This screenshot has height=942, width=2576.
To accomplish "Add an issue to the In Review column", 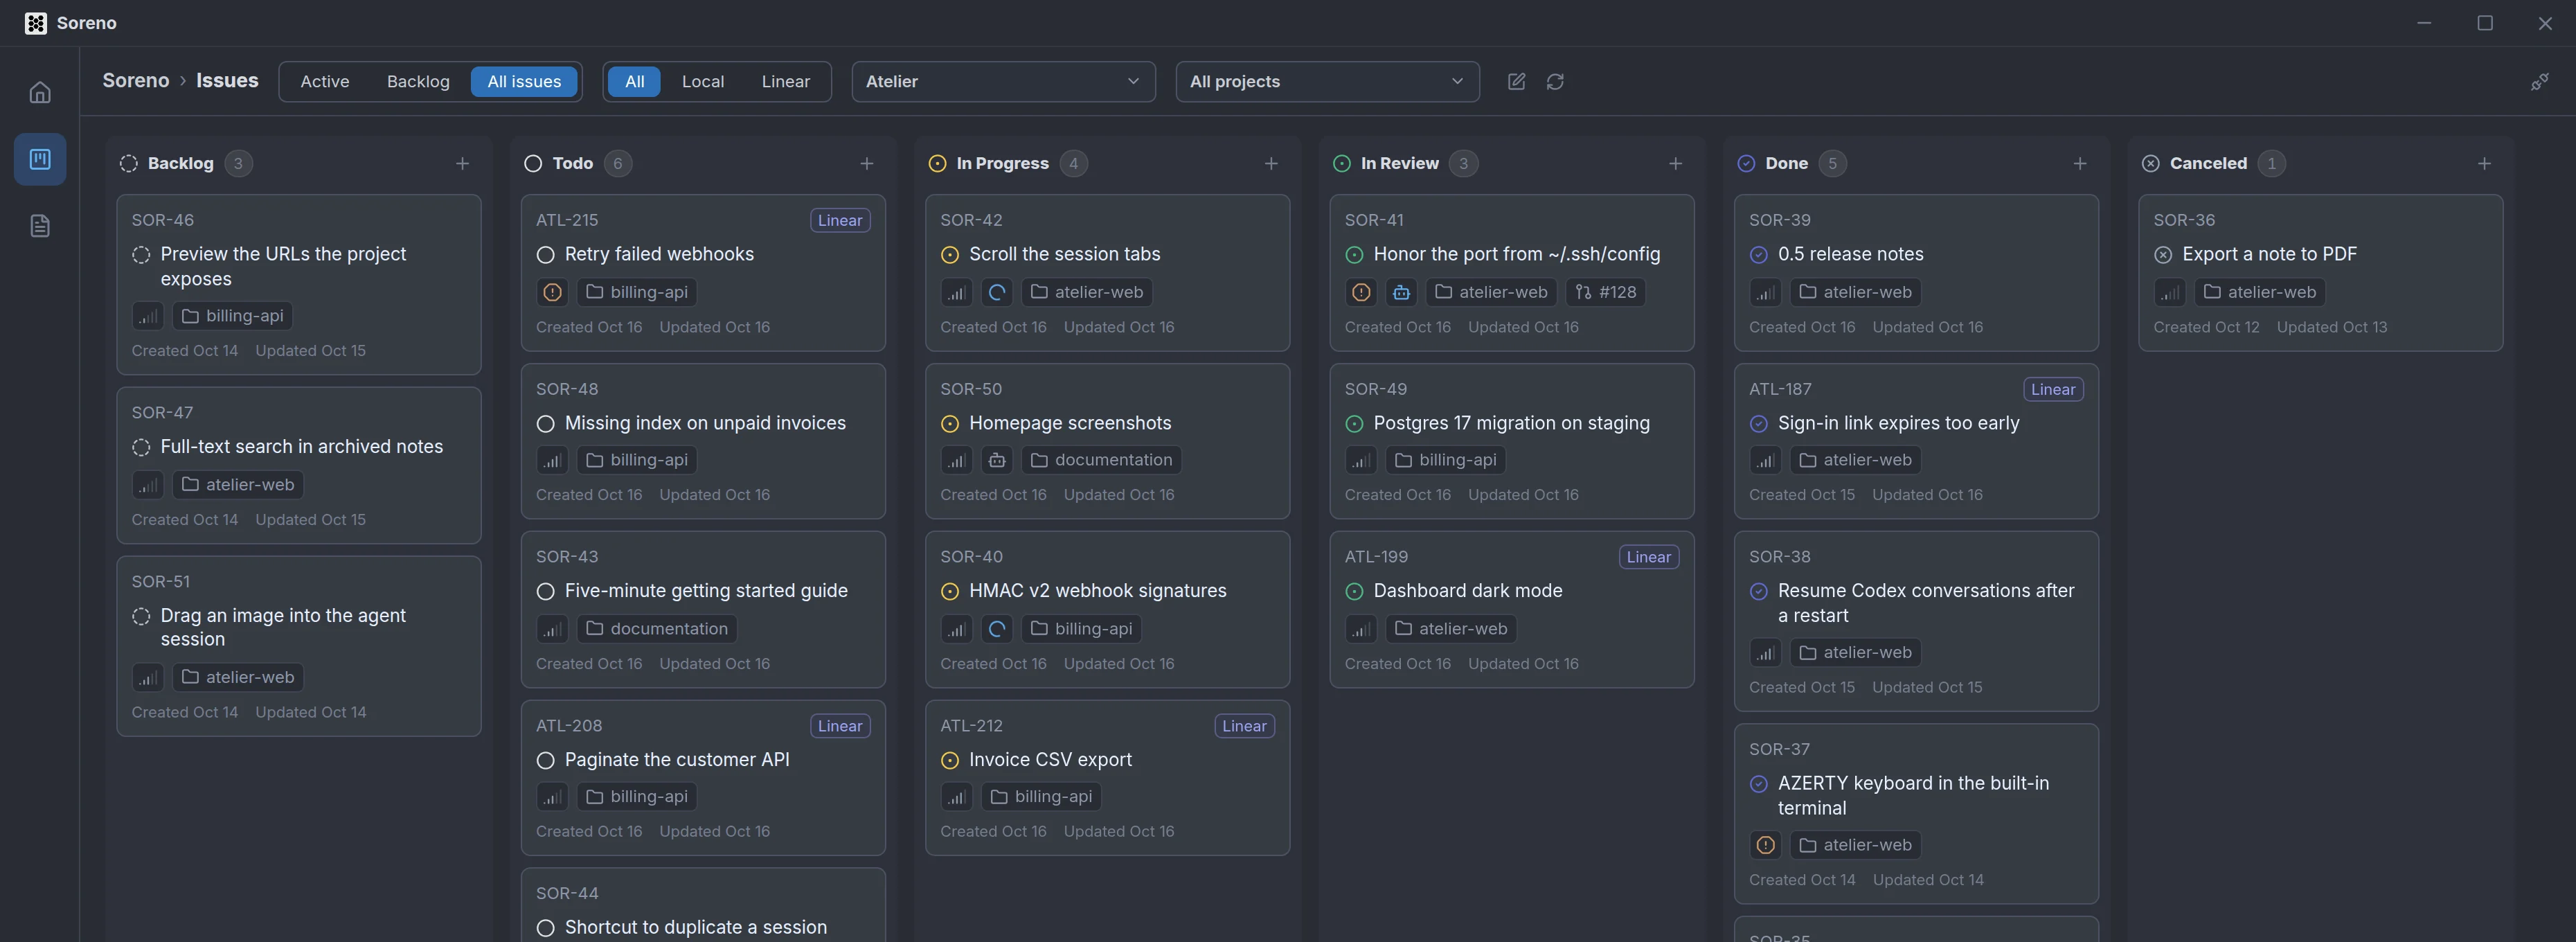I will pyautogui.click(x=1676, y=164).
